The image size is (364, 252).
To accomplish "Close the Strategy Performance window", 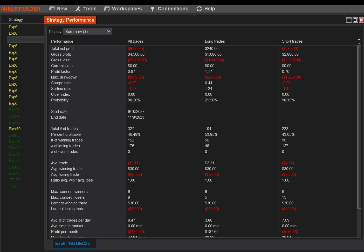I will pyautogui.click(x=361, y=20).
